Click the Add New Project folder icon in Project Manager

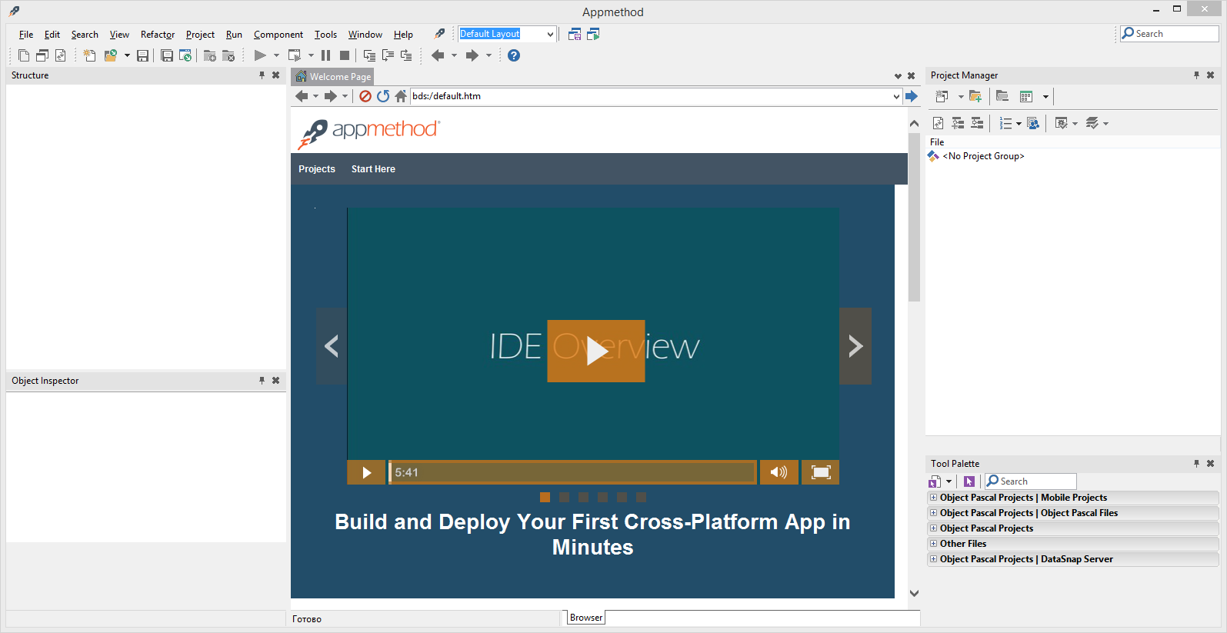pos(975,96)
